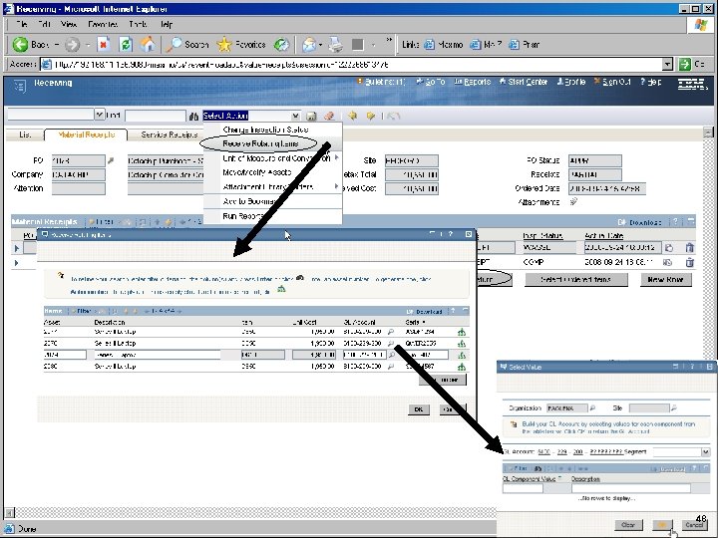The height and width of the screenshot is (538, 718).
Task: Open the address bar history dropdown
Action: 667,64
